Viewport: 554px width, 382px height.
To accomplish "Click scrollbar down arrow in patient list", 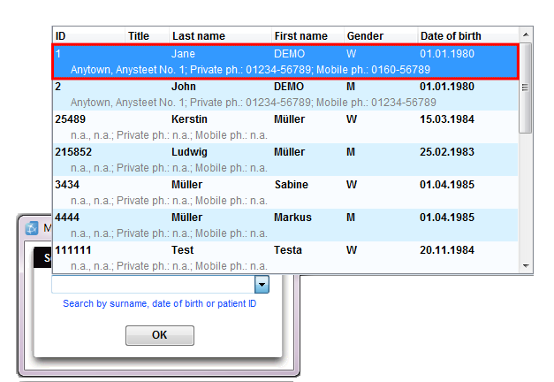I will 526,265.
